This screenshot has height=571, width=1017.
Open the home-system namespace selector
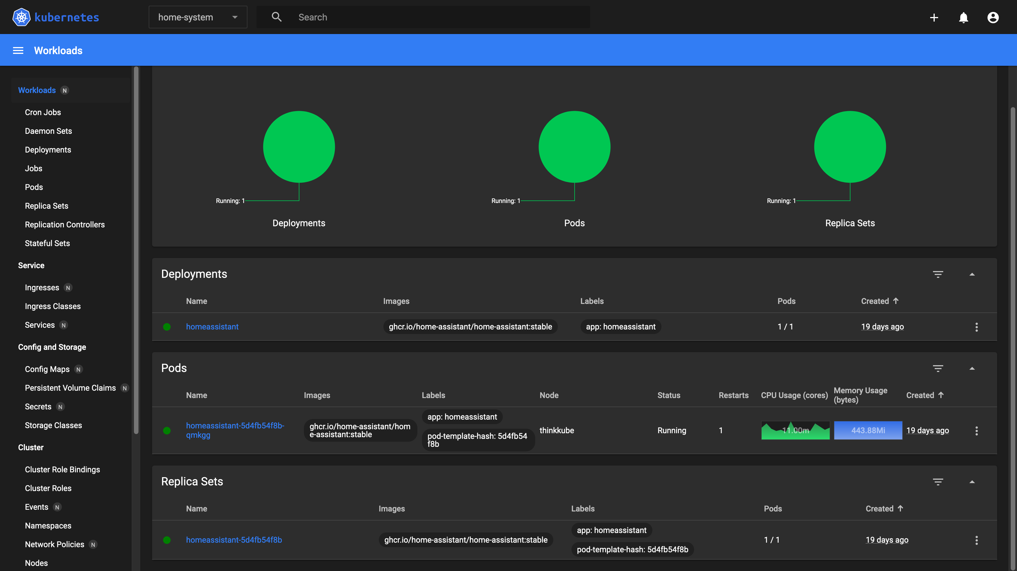(198, 17)
